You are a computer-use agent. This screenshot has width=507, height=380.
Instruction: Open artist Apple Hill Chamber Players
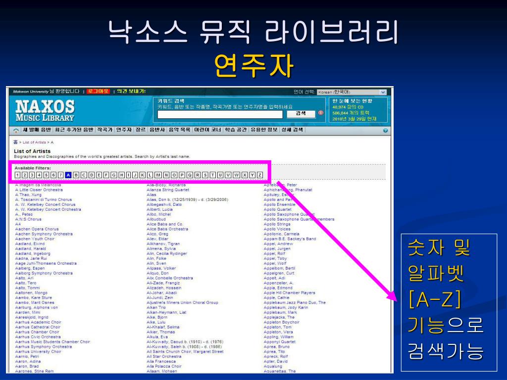289,293
